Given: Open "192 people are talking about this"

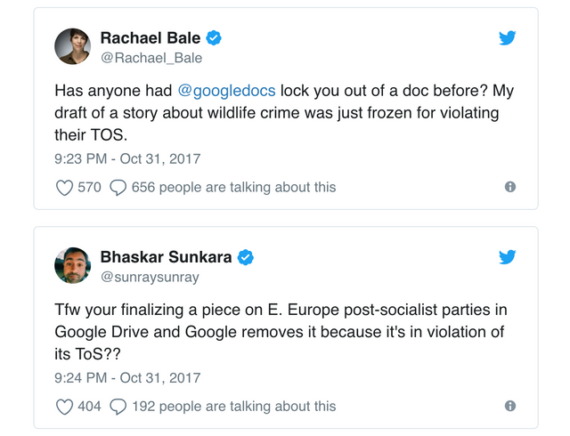Looking at the screenshot, I should pyautogui.click(x=233, y=406).
